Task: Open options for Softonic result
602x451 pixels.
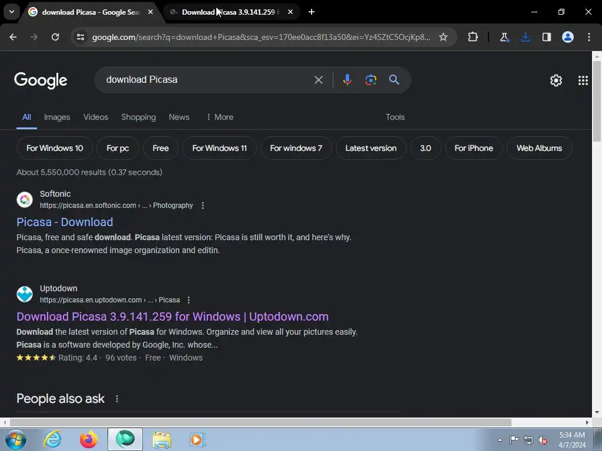Action: click(x=203, y=206)
